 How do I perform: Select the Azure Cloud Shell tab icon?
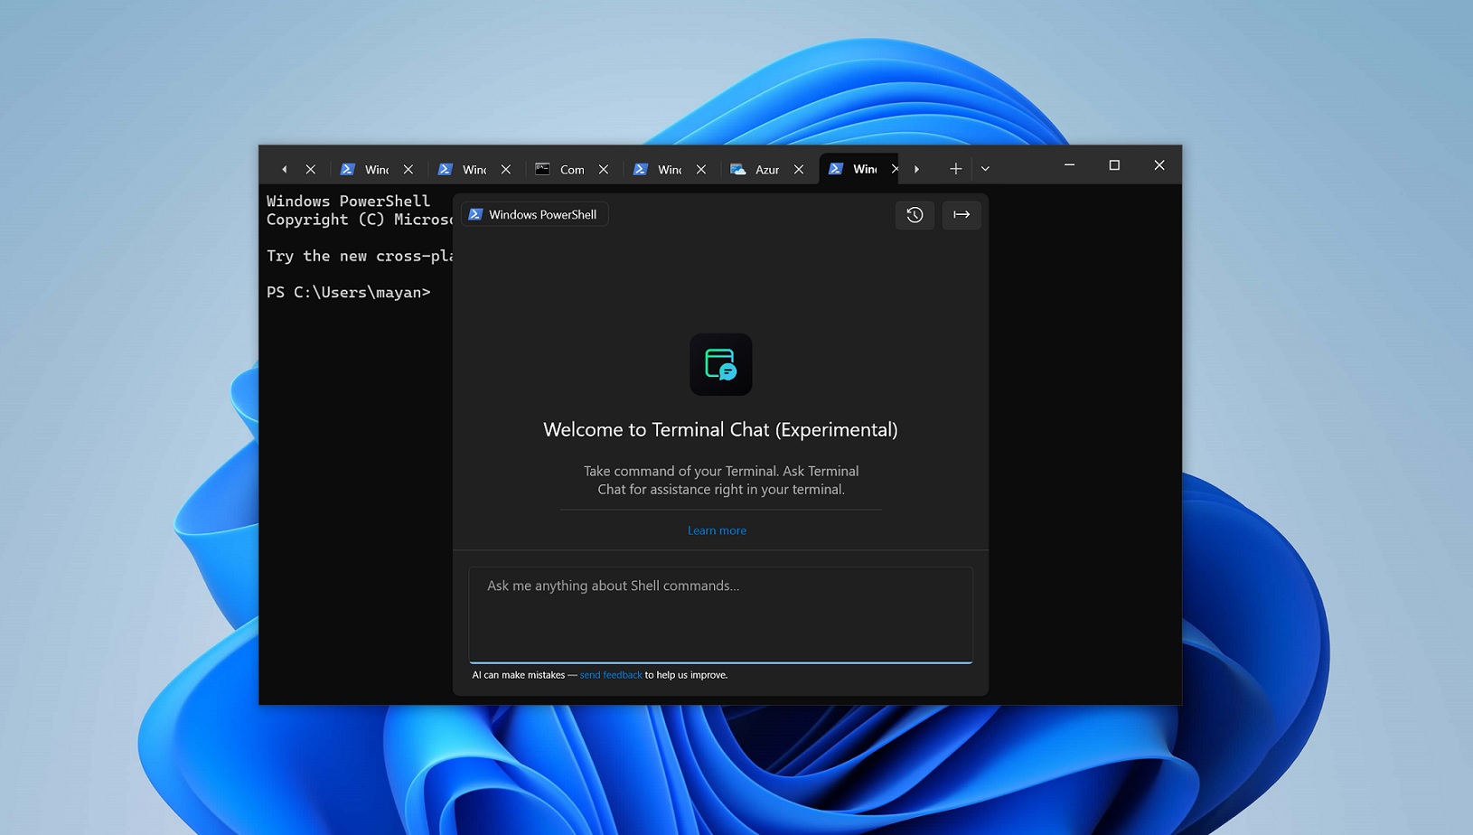pos(737,169)
